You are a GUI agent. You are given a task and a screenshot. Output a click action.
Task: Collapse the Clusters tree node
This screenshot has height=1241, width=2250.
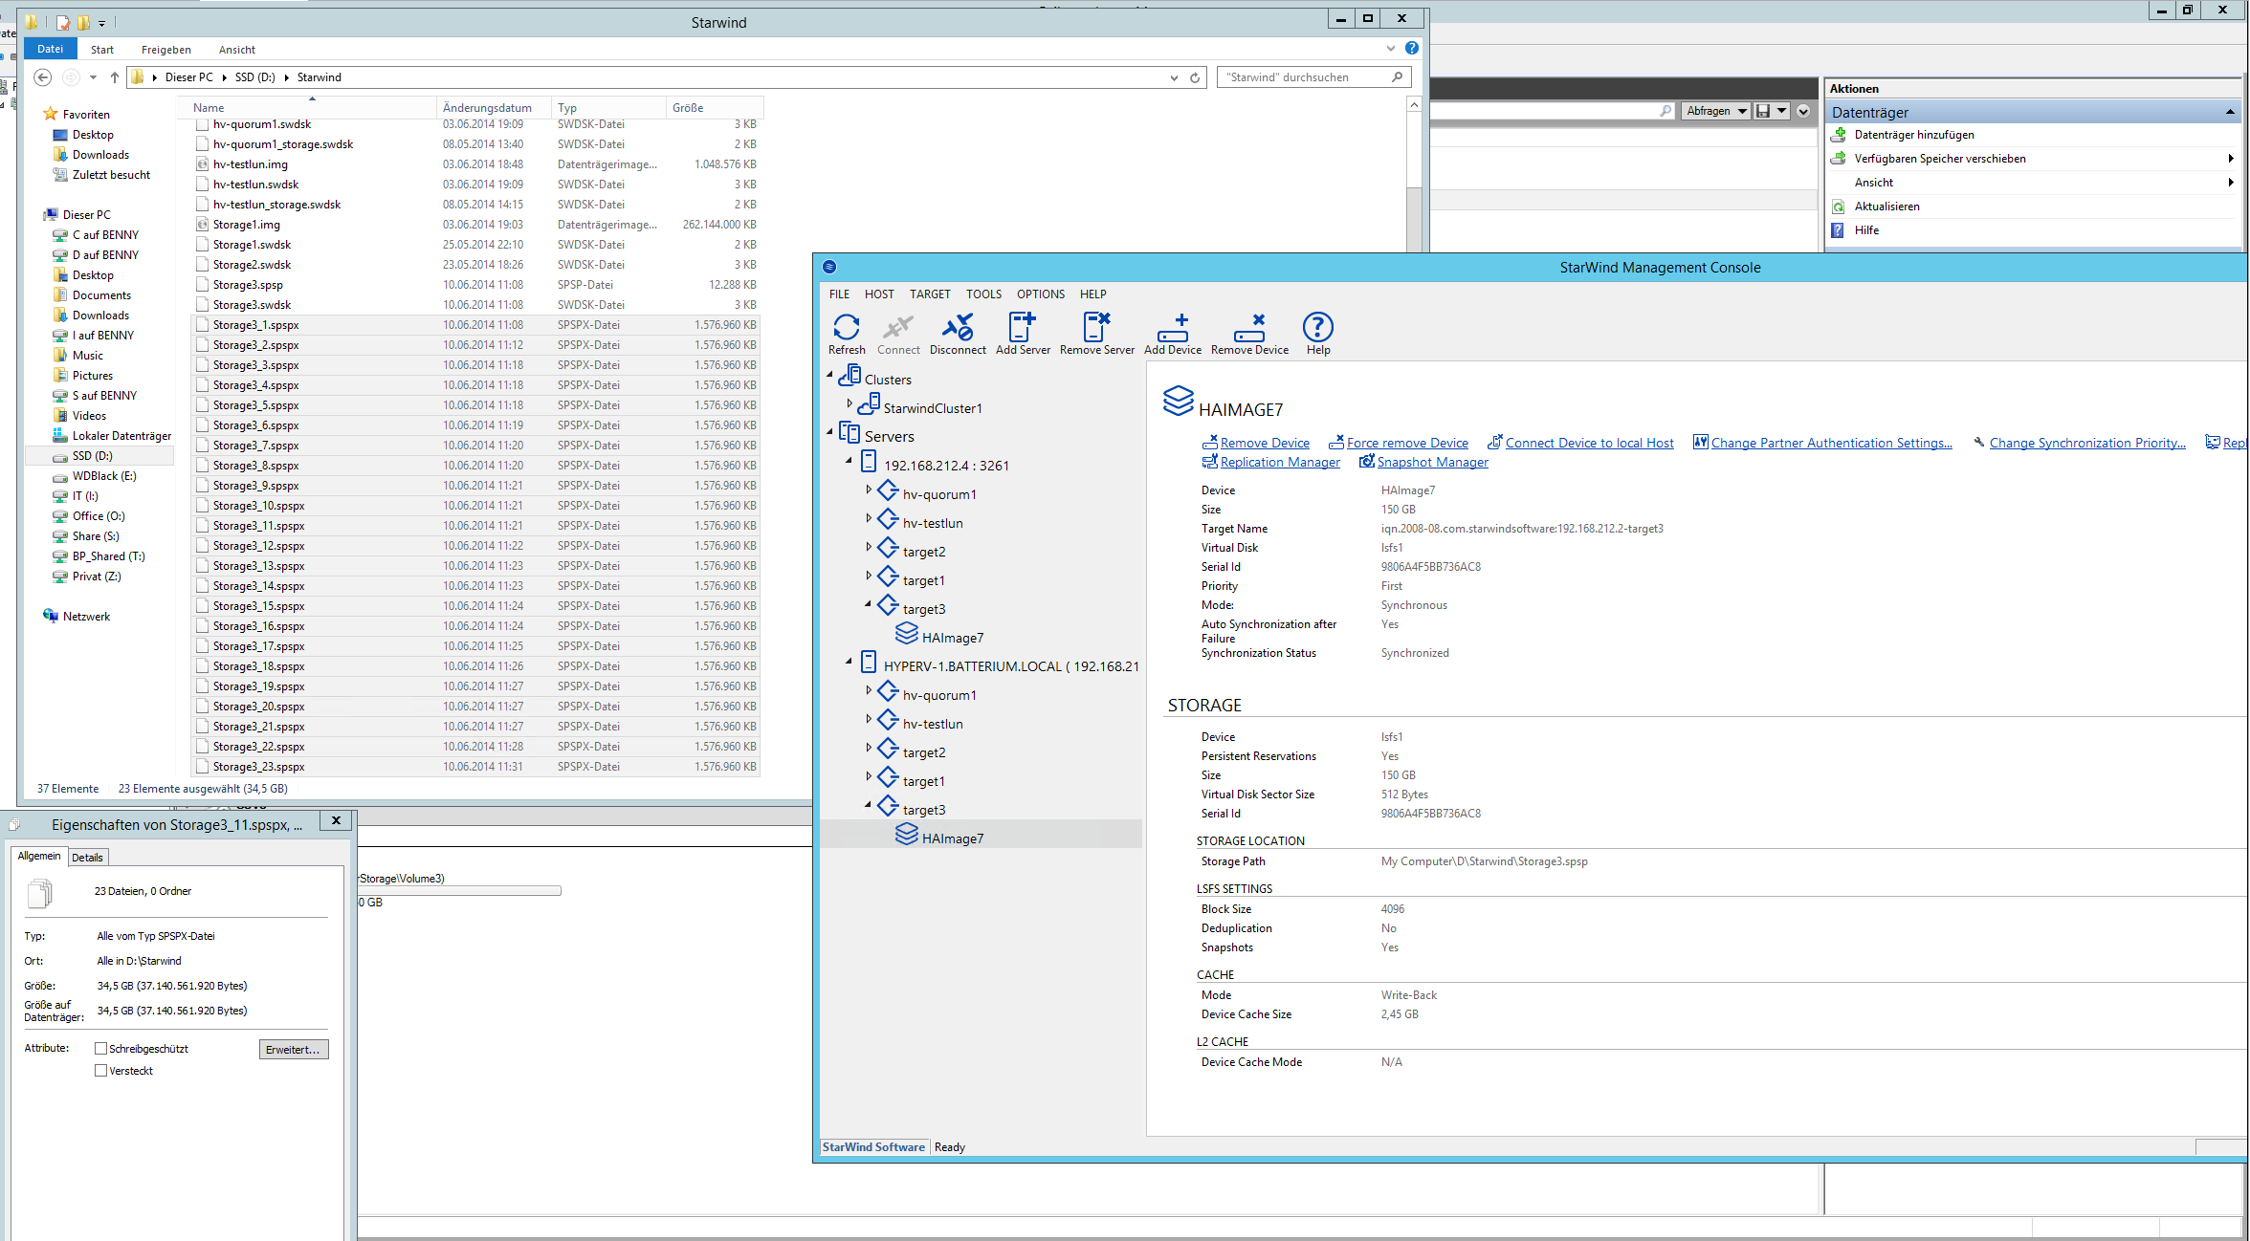click(x=829, y=376)
